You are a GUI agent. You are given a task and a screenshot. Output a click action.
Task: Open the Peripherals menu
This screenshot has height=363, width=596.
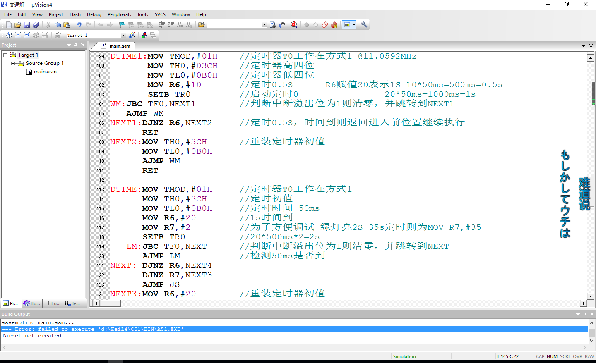click(119, 14)
